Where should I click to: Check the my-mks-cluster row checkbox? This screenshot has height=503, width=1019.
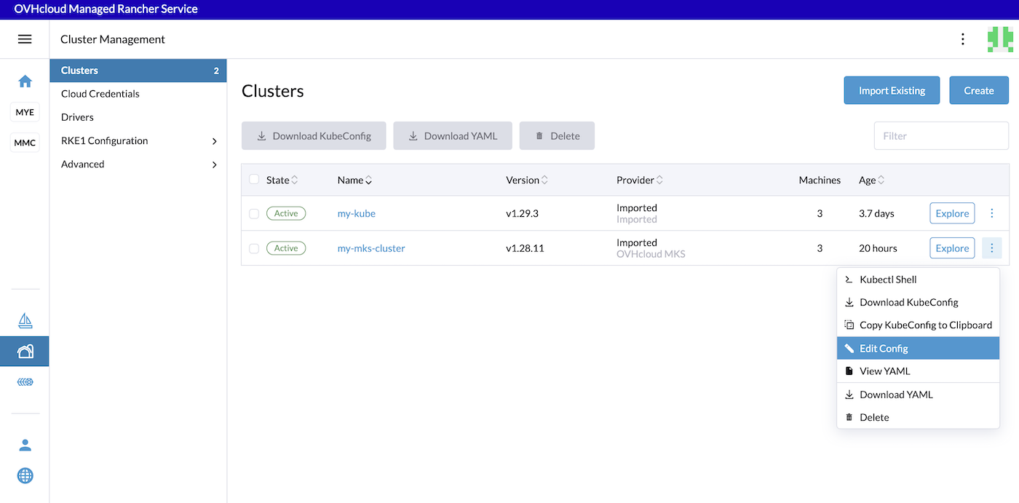[254, 247]
